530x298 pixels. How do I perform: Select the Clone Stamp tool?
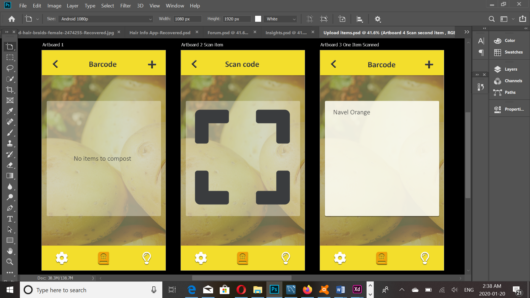[x=10, y=143]
